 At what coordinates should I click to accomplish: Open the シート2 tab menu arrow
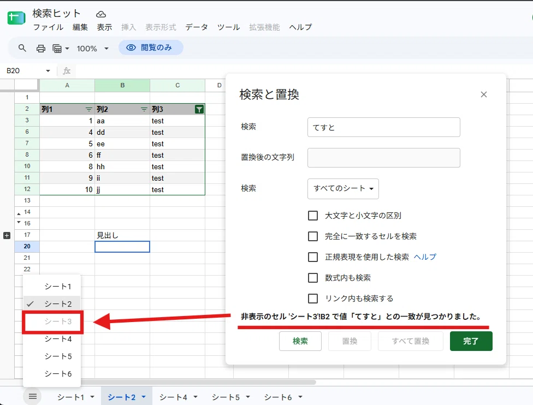pos(144,397)
